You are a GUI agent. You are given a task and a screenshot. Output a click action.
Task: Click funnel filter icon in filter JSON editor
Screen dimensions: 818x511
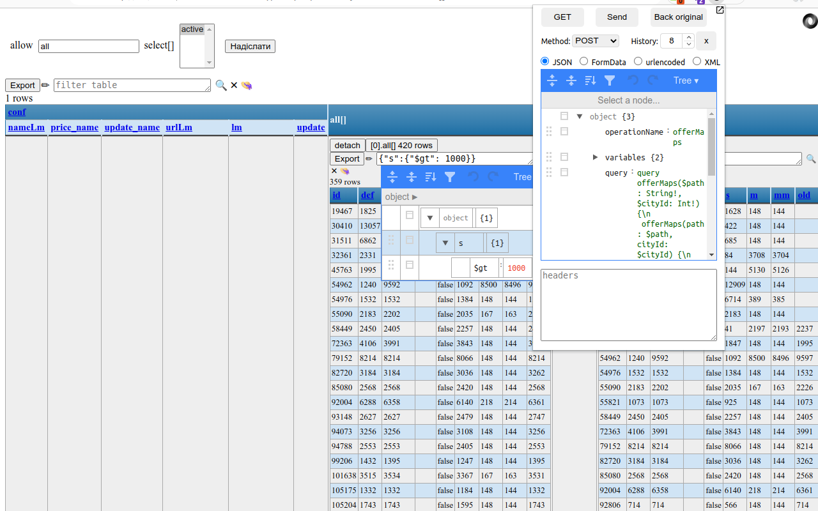[x=450, y=177]
